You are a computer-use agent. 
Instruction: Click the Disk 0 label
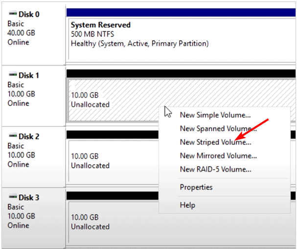pos(29,14)
